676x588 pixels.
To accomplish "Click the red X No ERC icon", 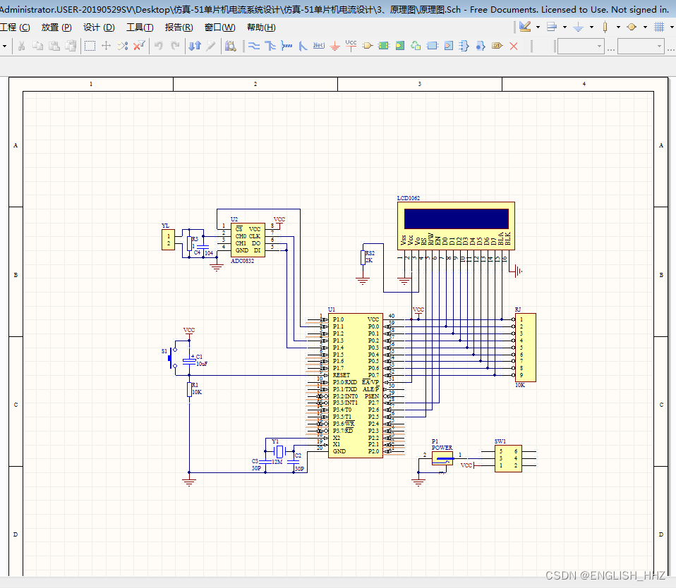I will 514,46.
